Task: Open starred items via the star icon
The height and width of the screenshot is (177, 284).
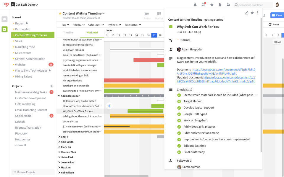Action: 212,5
